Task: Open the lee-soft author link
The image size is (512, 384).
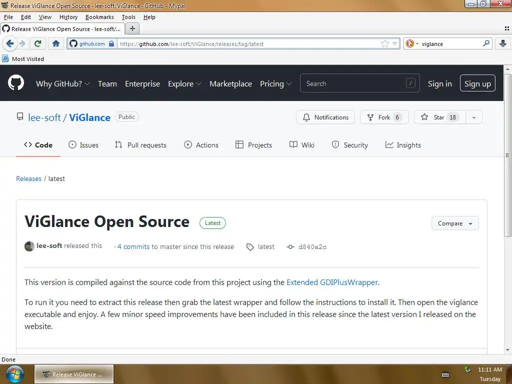Action: click(49, 245)
